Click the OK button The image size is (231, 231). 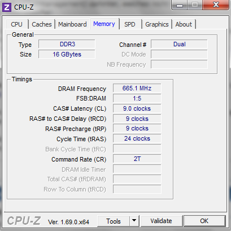[x=204, y=221]
